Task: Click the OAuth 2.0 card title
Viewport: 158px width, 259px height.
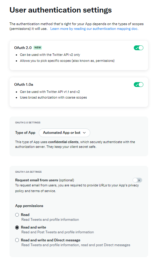Action: pyautogui.click(x=23, y=48)
